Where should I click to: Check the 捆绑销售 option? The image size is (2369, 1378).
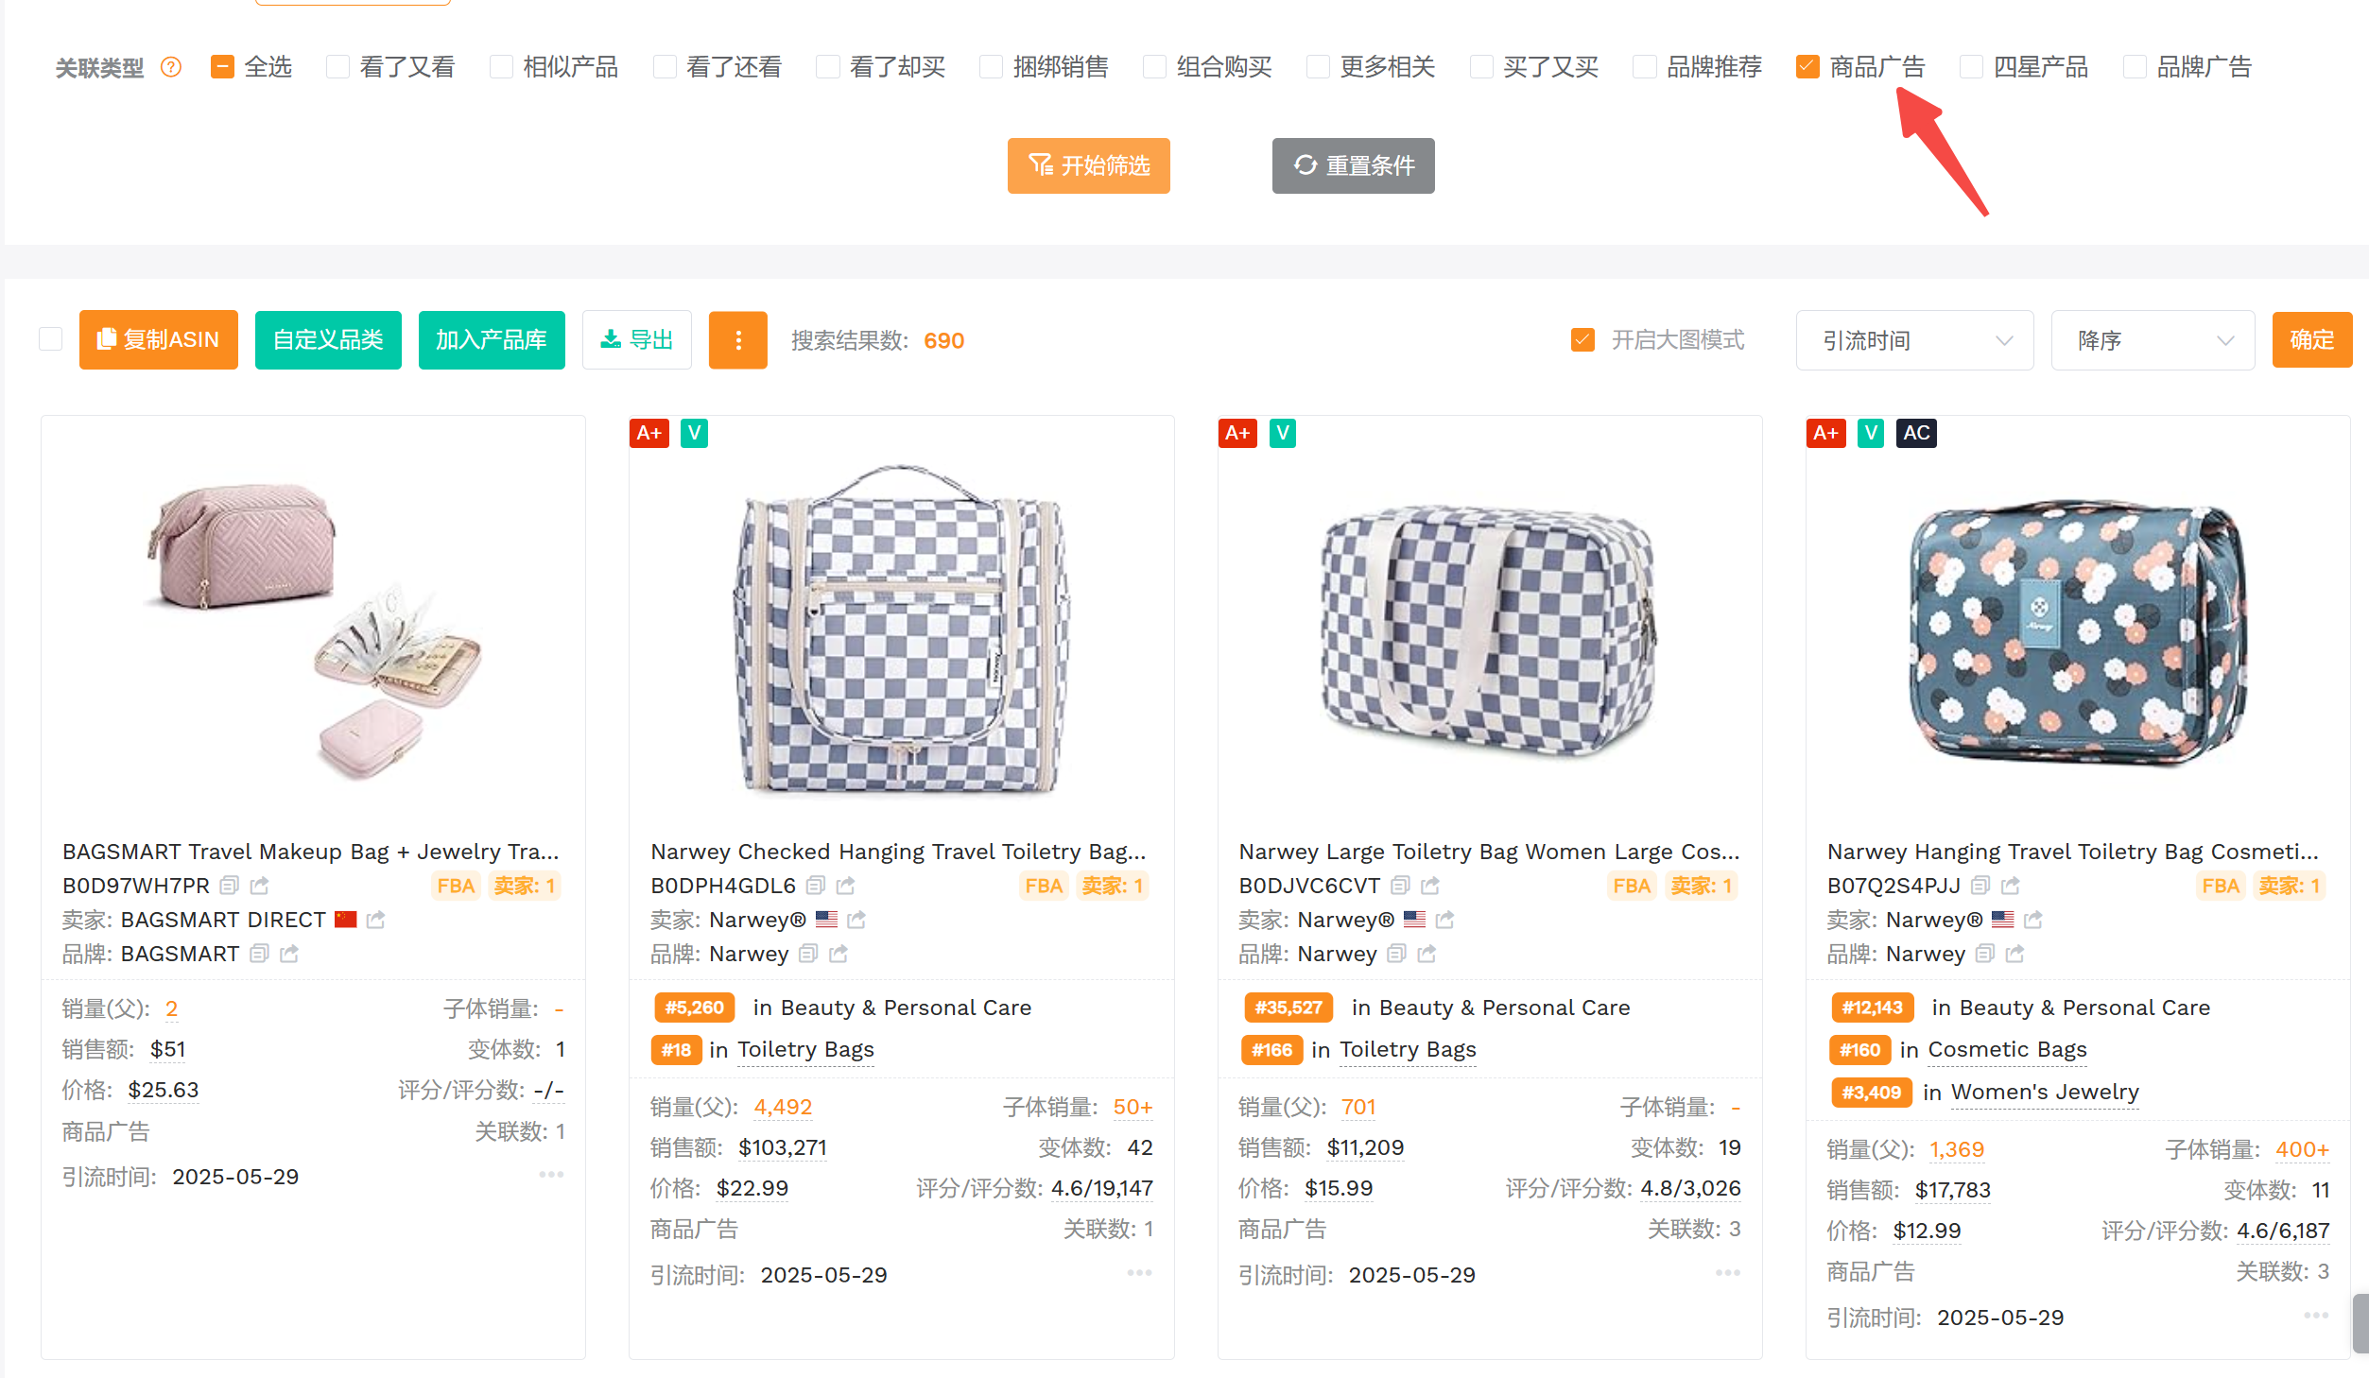coord(991,67)
